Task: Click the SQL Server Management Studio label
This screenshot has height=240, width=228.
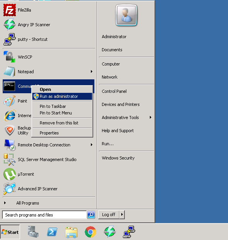Action: 47,159
